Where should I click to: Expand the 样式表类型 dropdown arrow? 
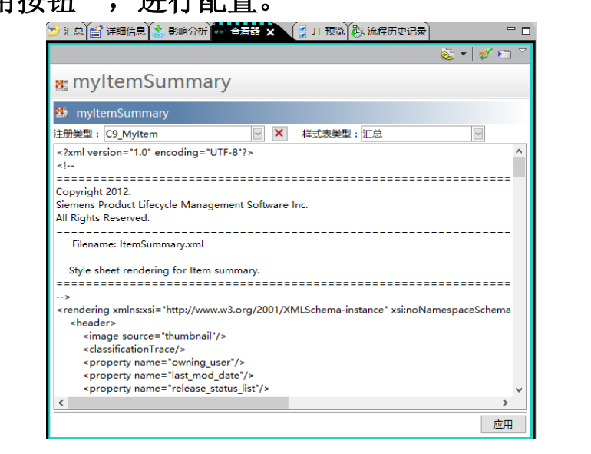click(478, 134)
